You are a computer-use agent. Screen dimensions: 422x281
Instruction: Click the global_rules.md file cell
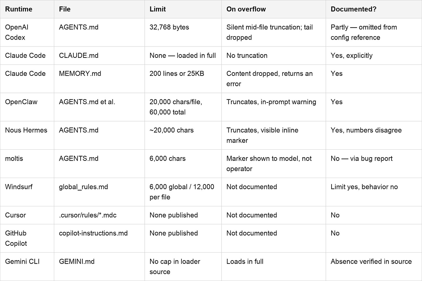99,192
